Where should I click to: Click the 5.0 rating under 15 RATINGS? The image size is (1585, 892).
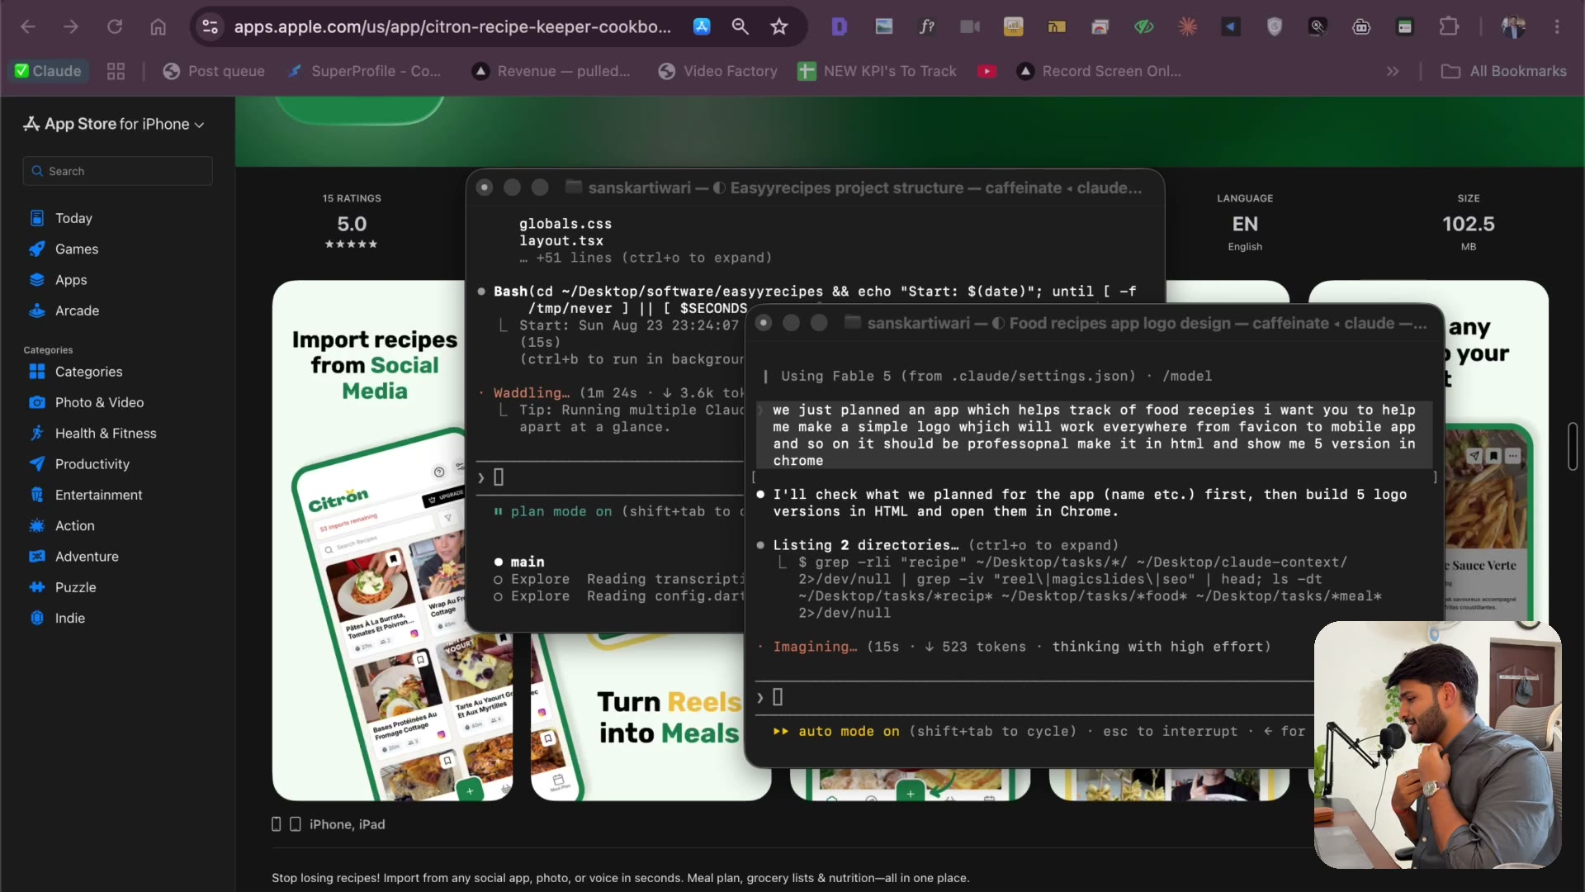pyautogui.click(x=352, y=224)
